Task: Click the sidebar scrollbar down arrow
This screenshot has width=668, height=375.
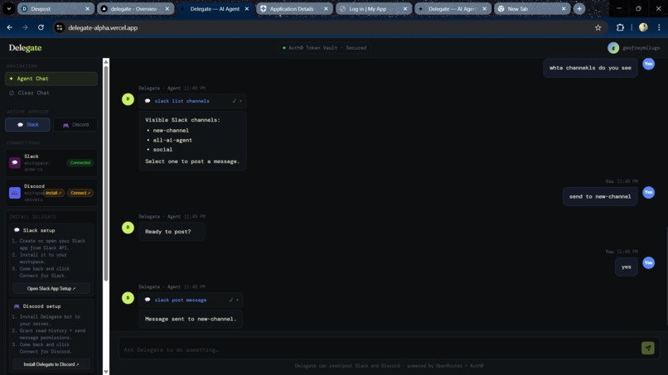Action: click(x=106, y=372)
